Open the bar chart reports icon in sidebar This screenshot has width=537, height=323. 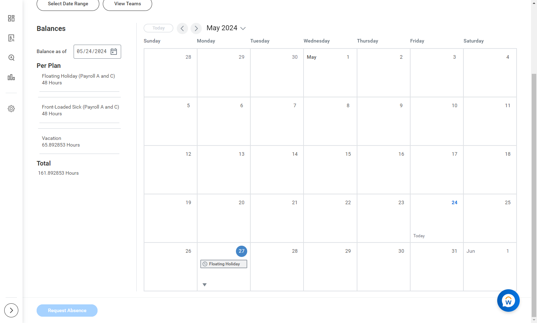click(x=11, y=77)
